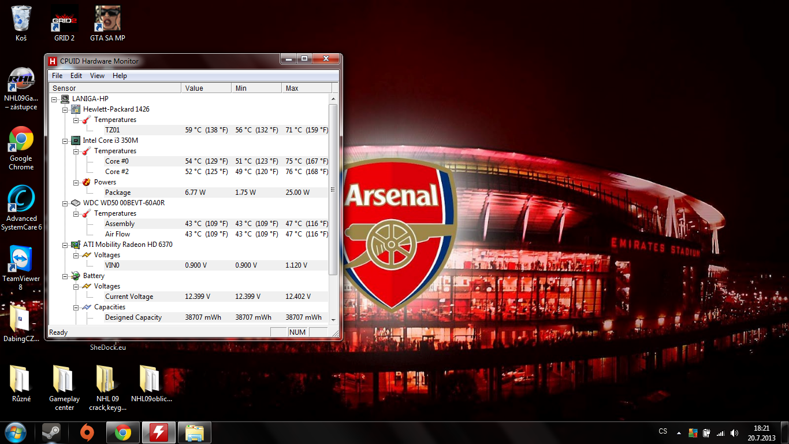Open the File menu
Screen dimensions: 789x444
pos(57,76)
